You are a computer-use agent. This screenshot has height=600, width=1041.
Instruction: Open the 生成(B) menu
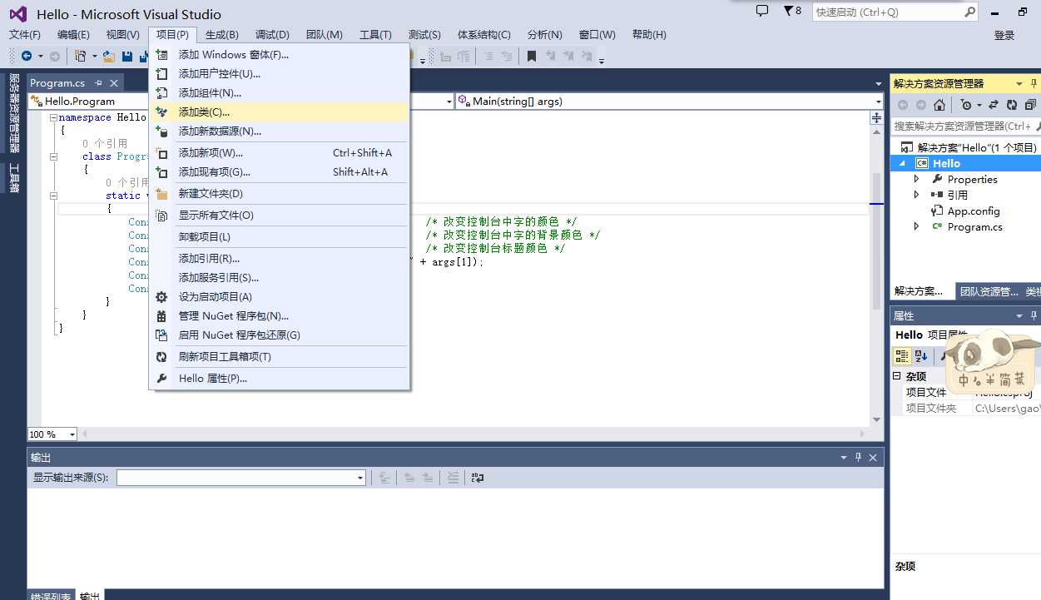(222, 35)
